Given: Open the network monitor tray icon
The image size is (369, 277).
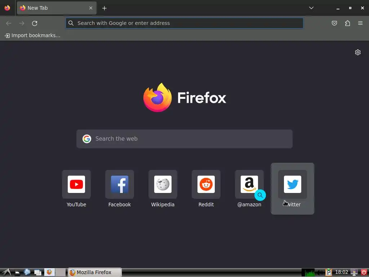Looking at the screenshot, I should (354, 272).
